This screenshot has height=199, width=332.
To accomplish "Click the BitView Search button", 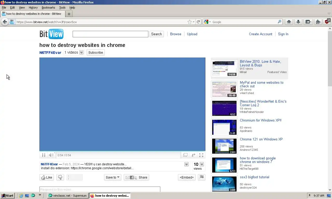I will (156, 34).
